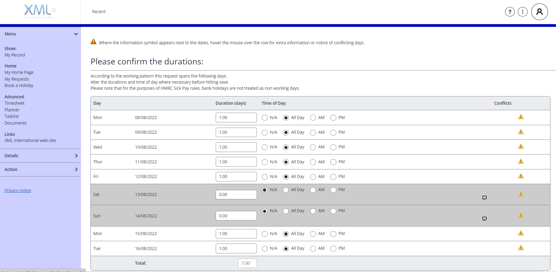Screen dimensions: 556x272
Task: Select N/A for Sun 14/08/2022
Action: 265,211
